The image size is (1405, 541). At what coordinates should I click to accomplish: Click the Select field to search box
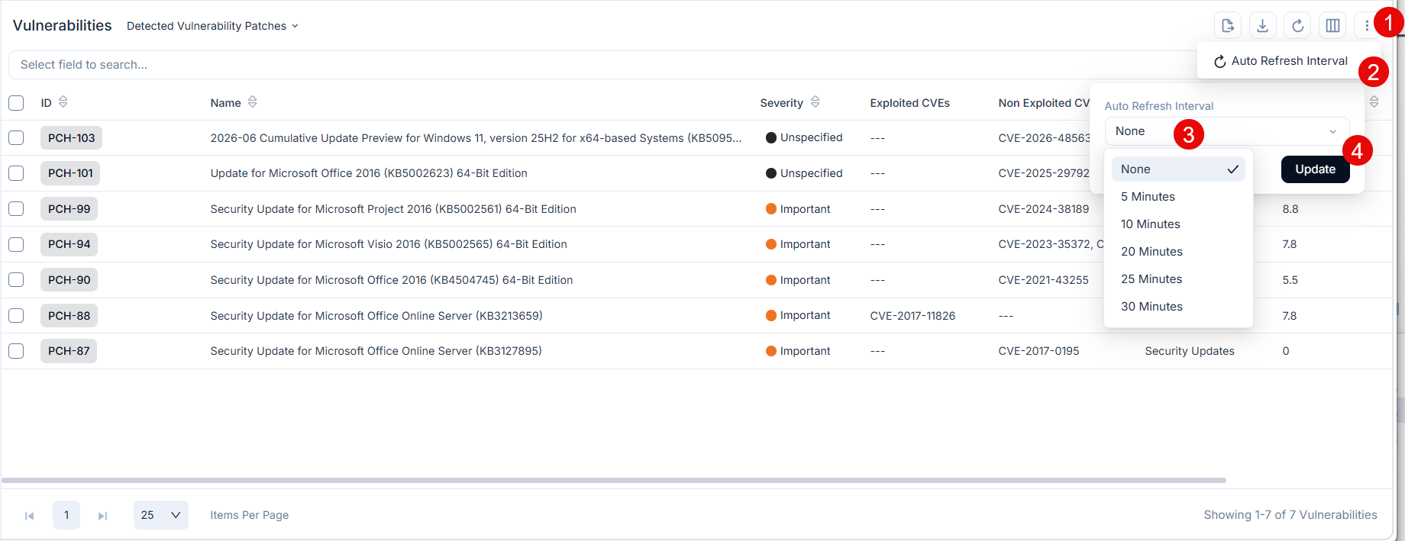click(x=603, y=65)
